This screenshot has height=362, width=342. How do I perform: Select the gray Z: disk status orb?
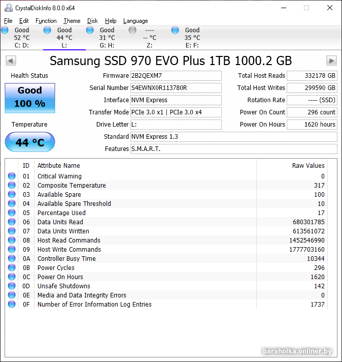132,31
